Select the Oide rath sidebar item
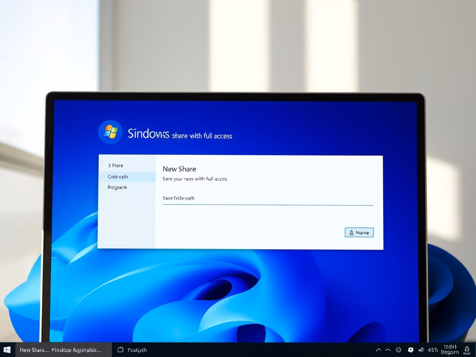This screenshot has width=476, height=357. click(127, 177)
